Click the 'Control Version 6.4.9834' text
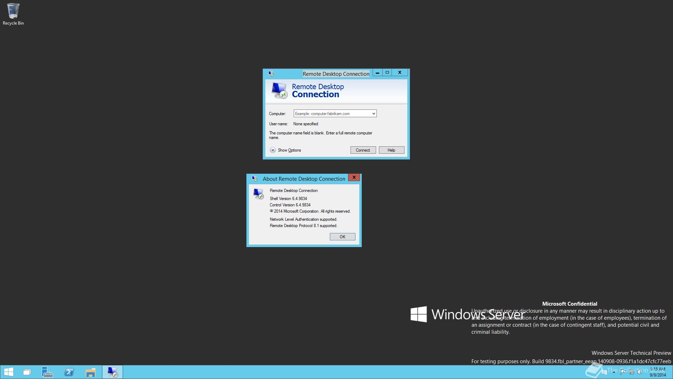The height and width of the screenshot is (379, 673). [x=290, y=205]
